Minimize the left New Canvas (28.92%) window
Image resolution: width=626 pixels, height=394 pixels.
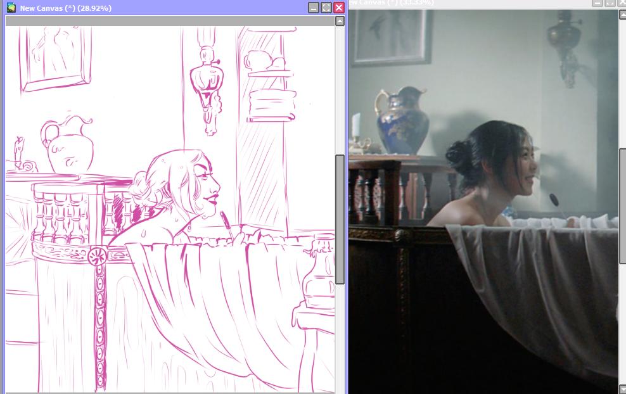coord(314,8)
